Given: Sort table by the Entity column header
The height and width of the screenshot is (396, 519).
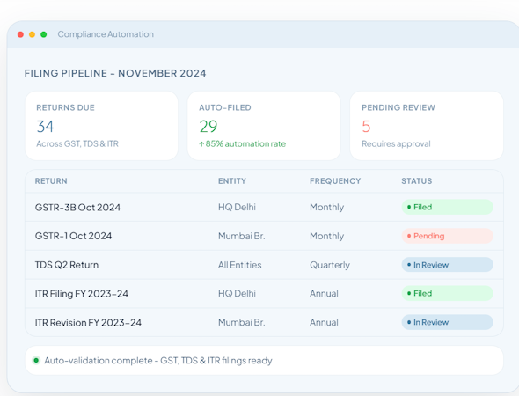Looking at the screenshot, I should (x=232, y=181).
